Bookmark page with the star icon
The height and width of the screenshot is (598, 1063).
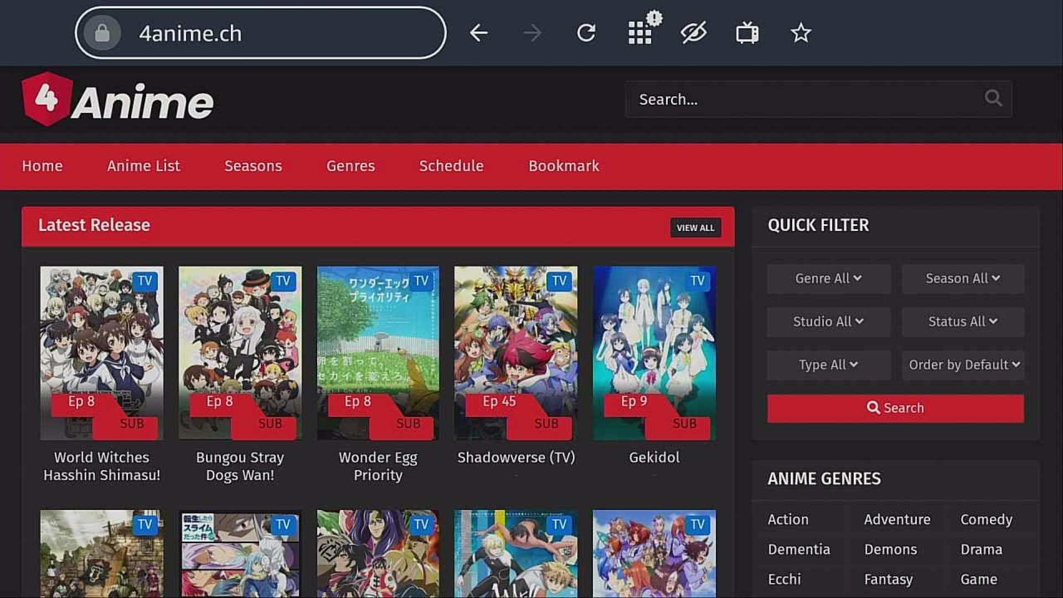801,33
